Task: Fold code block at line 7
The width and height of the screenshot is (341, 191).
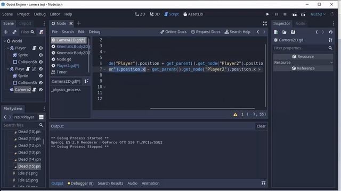Action: (104, 70)
